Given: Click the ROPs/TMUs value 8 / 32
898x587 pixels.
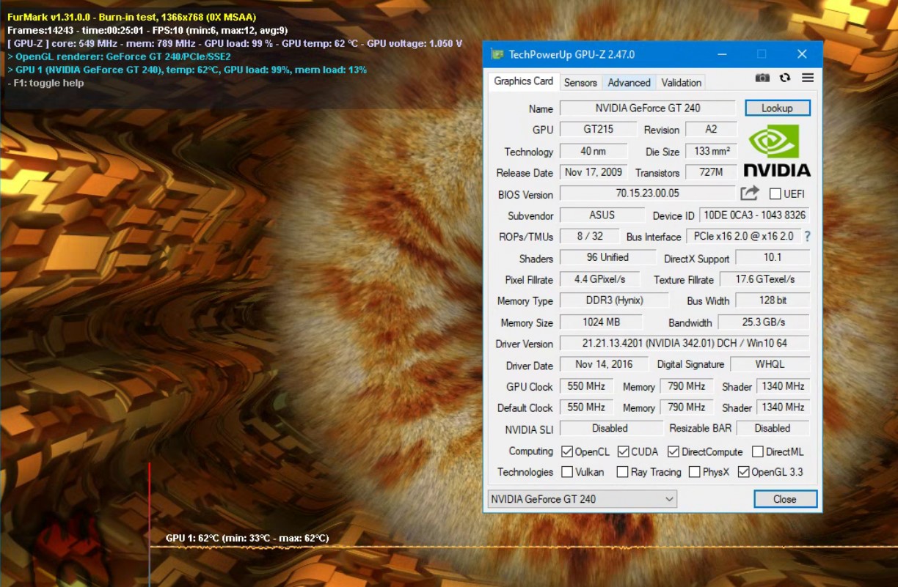Looking at the screenshot, I should [590, 236].
